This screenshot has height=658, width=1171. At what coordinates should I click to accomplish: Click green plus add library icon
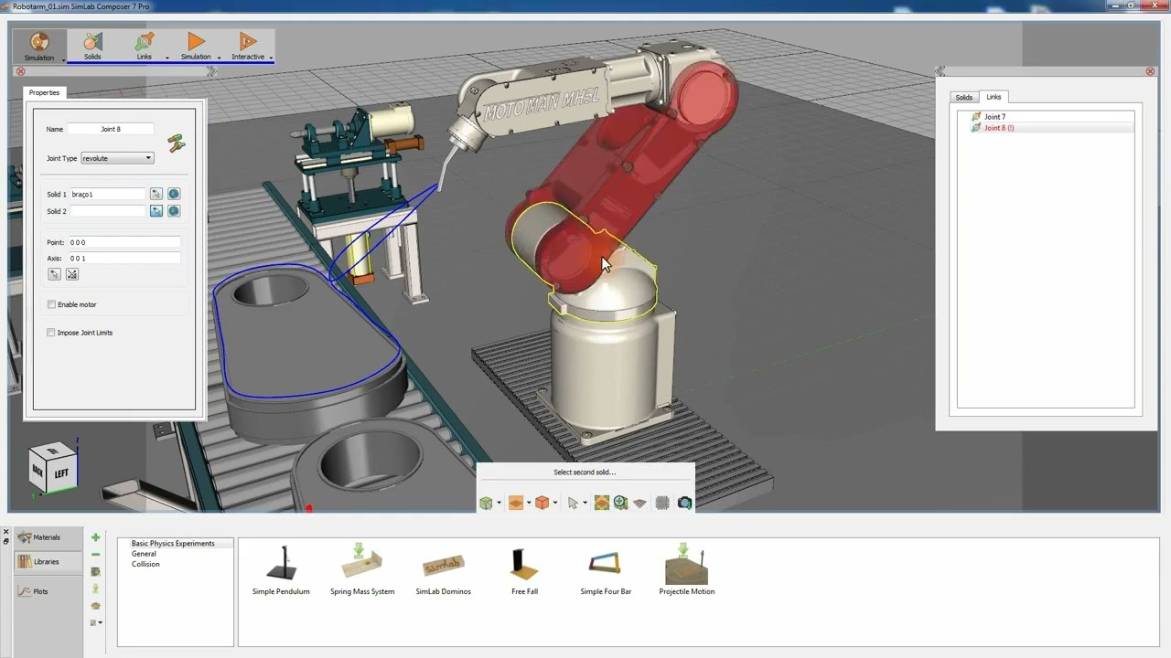[95, 537]
